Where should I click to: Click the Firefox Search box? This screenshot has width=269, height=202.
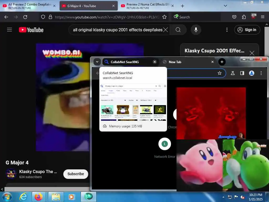point(196,17)
